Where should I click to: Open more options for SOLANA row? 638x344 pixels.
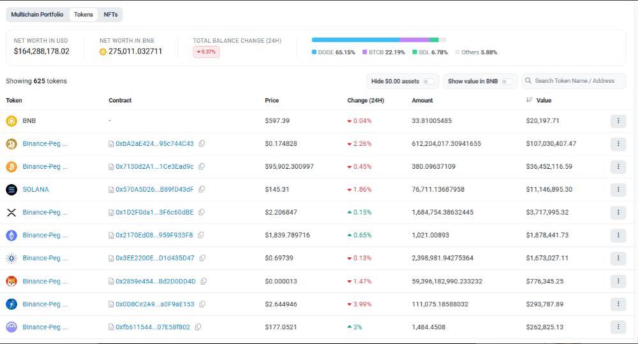[618, 189]
